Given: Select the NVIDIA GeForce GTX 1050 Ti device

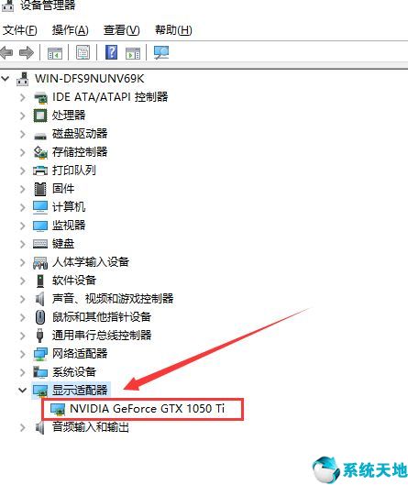Looking at the screenshot, I should 148,409.
